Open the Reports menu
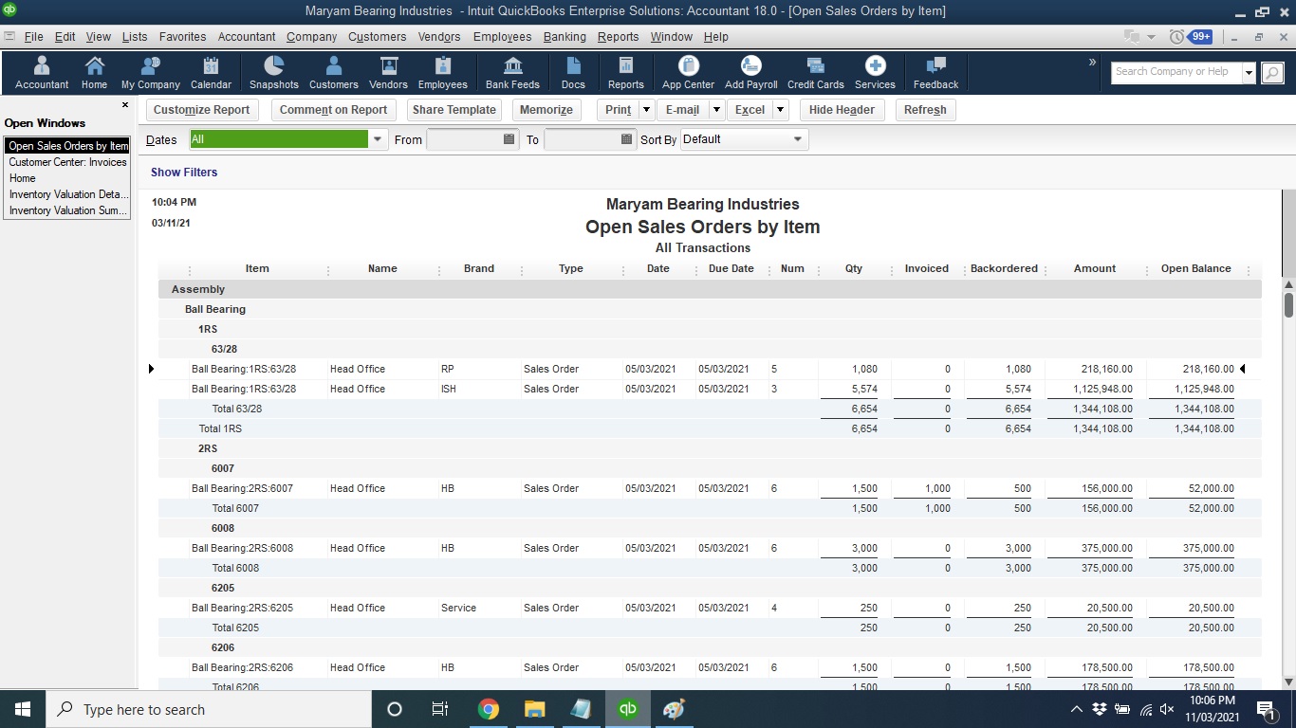Image resolution: width=1296 pixels, height=728 pixels. tap(618, 37)
